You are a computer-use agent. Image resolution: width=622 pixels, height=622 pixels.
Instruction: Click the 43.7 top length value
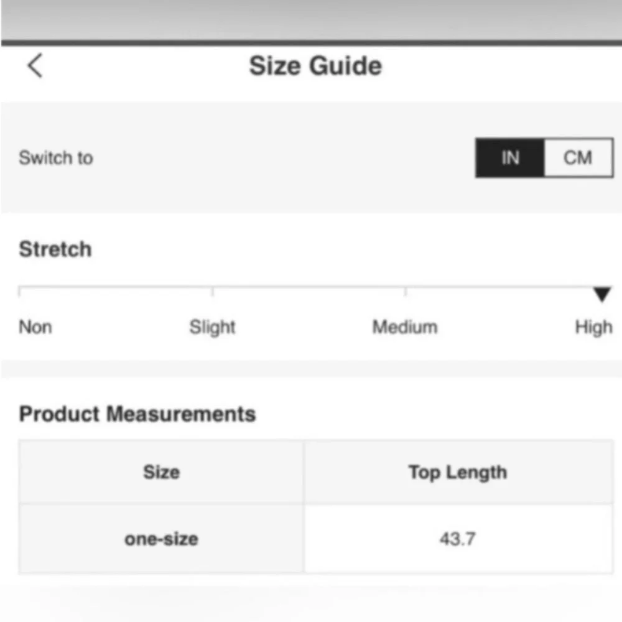click(458, 539)
